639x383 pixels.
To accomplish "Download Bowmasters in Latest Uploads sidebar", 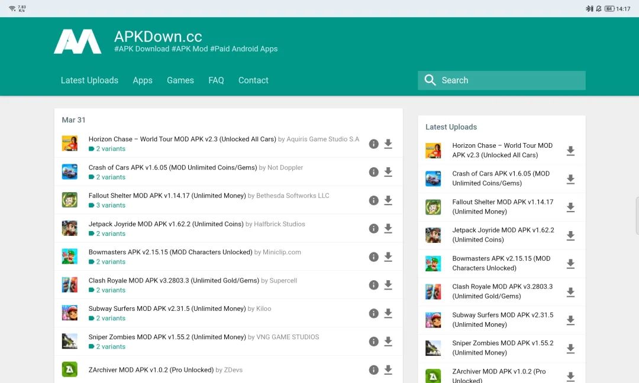I will [x=570, y=264].
